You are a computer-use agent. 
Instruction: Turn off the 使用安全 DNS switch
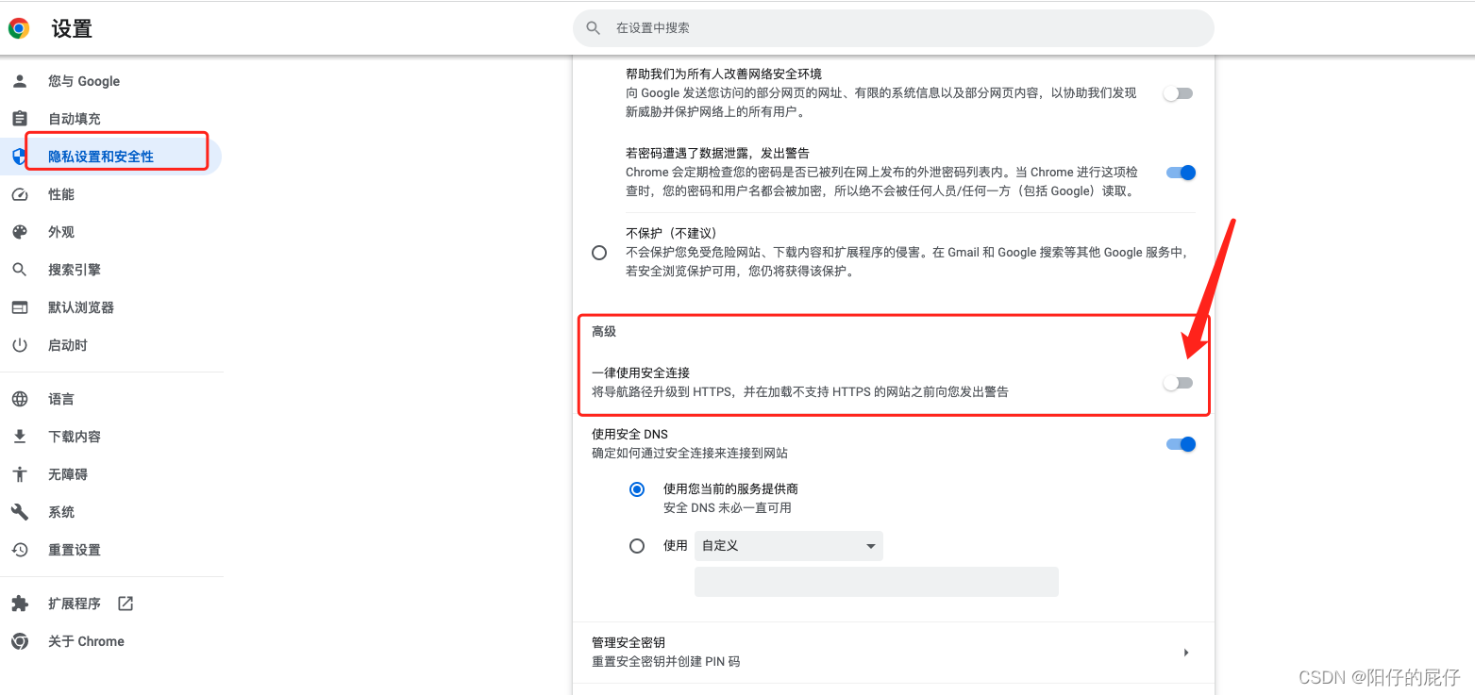(1181, 444)
